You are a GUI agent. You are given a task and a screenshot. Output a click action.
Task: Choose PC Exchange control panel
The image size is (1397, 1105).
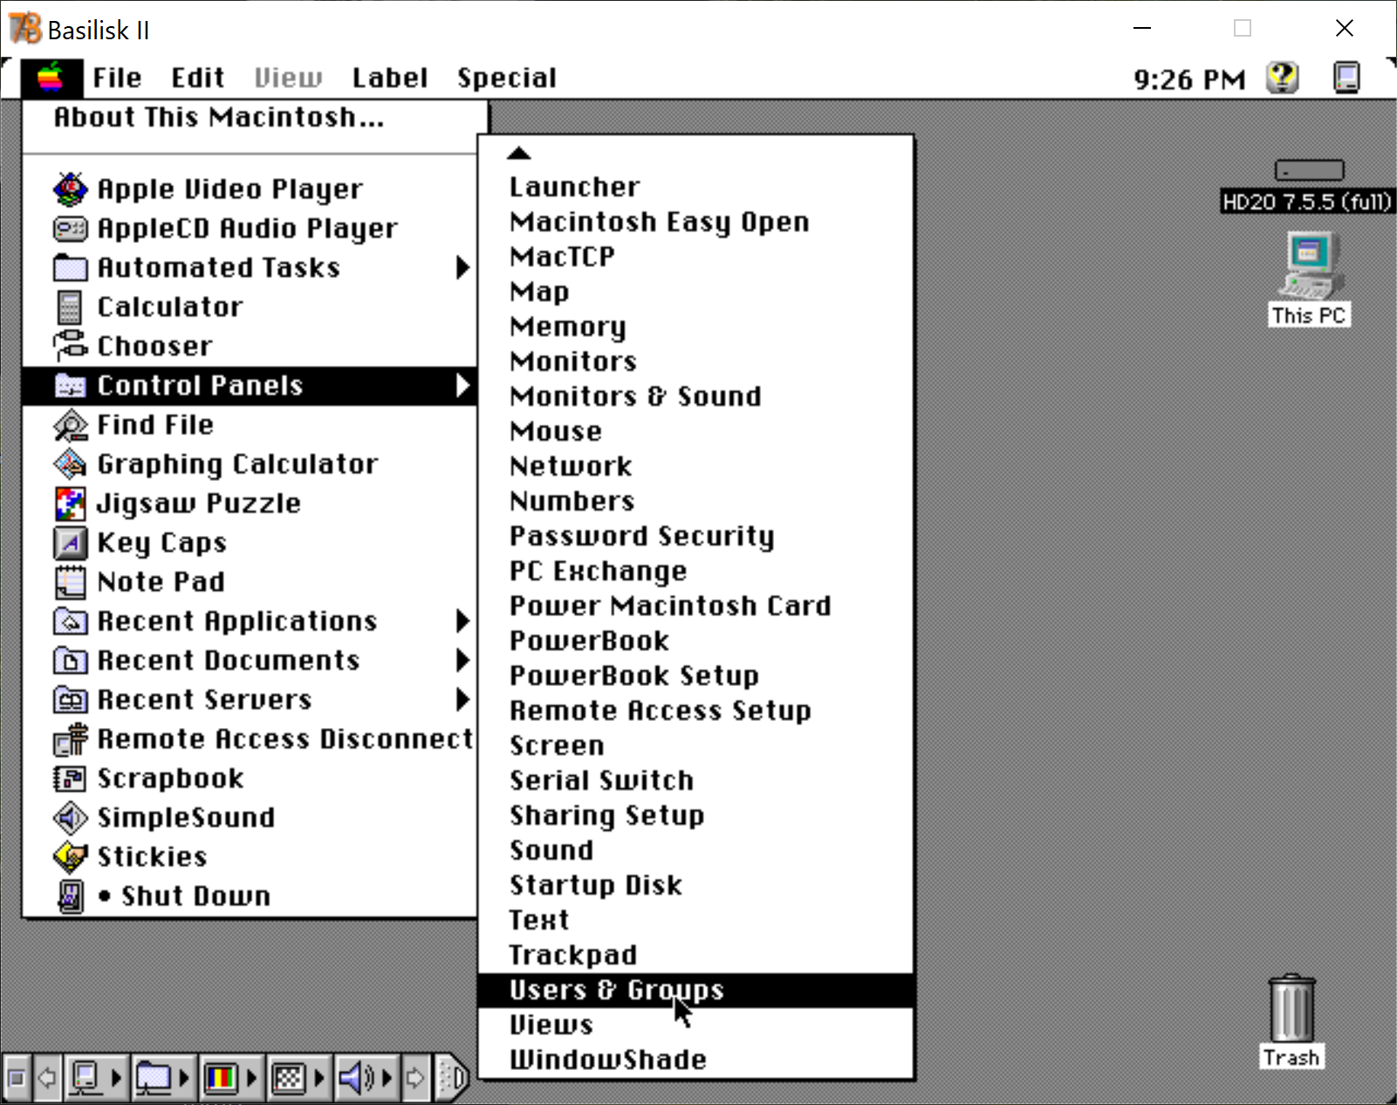coord(695,572)
